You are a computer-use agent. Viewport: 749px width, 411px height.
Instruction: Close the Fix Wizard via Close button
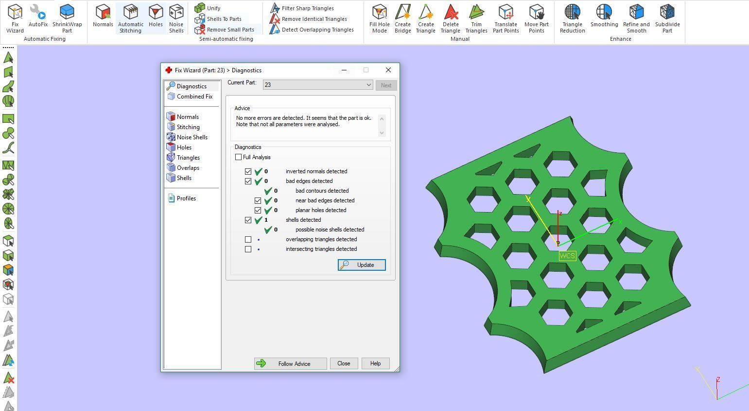(344, 363)
